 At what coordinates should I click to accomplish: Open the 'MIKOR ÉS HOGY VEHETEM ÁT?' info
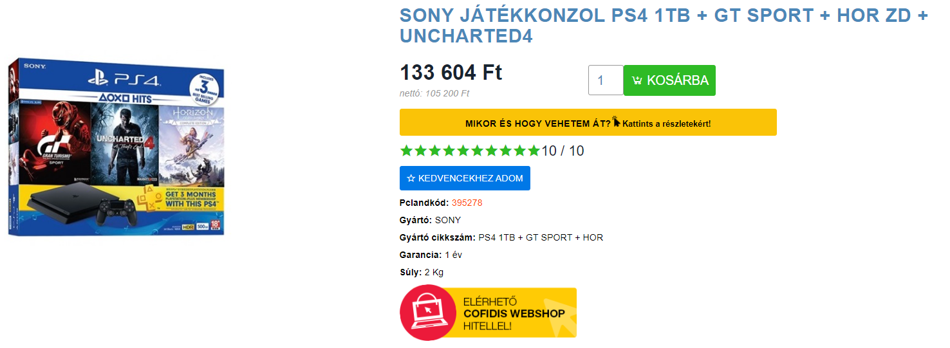pyautogui.click(x=538, y=123)
